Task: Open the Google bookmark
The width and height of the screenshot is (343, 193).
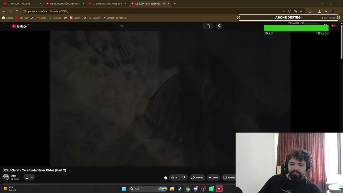Action: (x=8, y=18)
